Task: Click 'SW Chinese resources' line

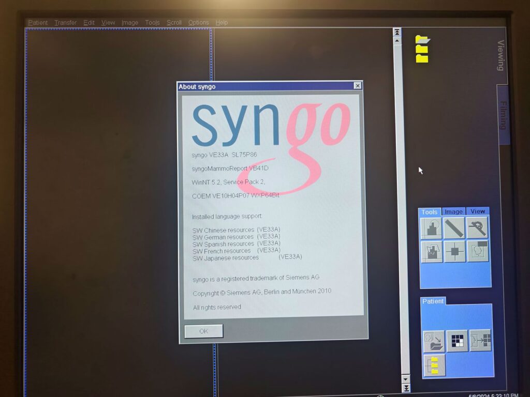Action: [x=236, y=230]
